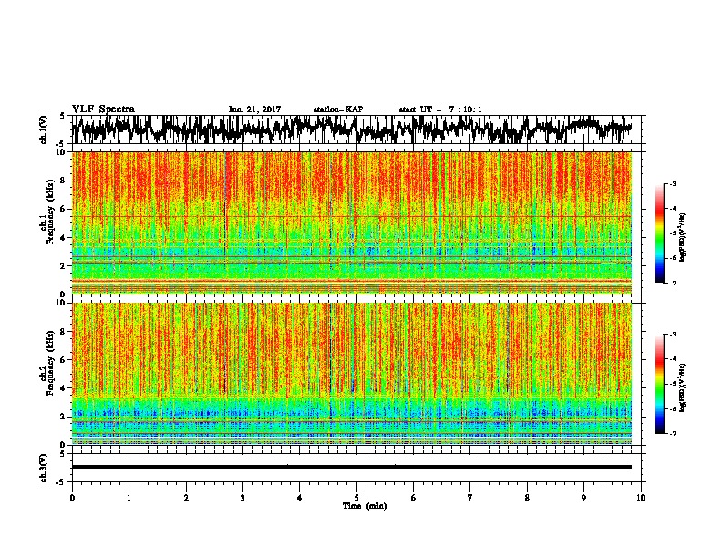Click the ch.1 color bar "-7" label
Viewport: 722px width, 558px height.
[x=673, y=283]
